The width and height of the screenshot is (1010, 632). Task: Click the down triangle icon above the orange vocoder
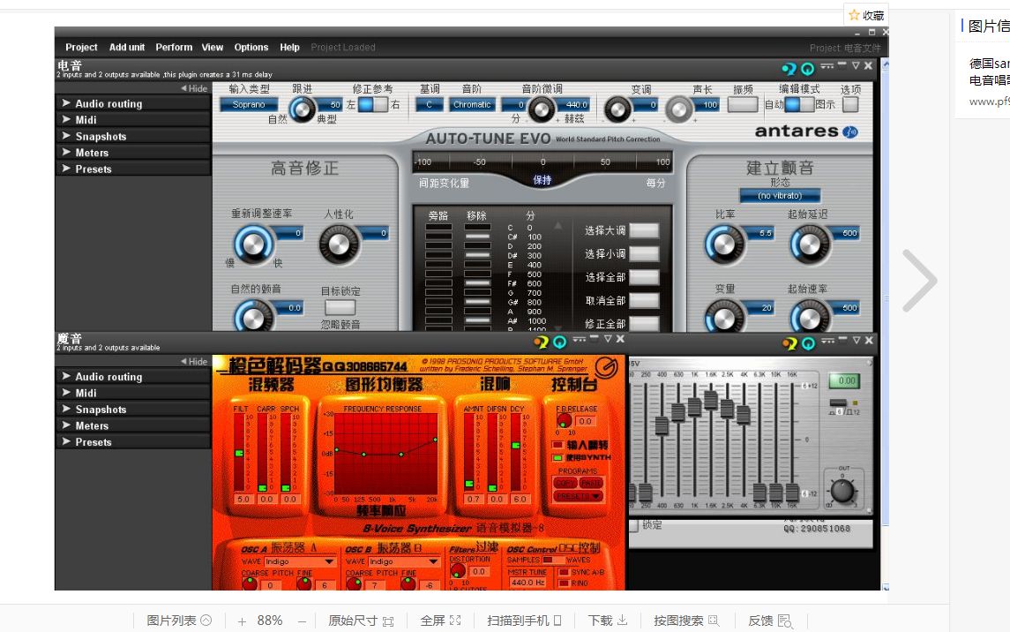(x=608, y=339)
